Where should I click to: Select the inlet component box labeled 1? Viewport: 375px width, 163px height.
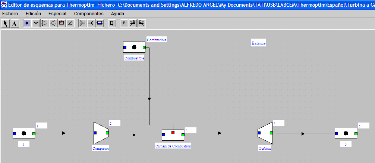[x=24, y=133]
